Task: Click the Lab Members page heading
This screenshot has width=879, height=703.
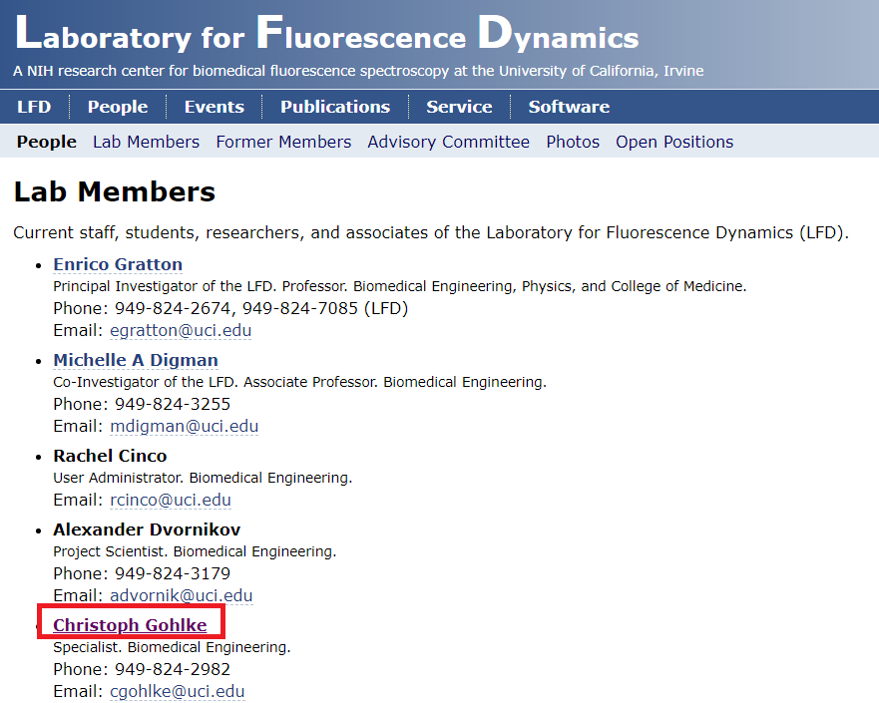Action: coord(115,191)
